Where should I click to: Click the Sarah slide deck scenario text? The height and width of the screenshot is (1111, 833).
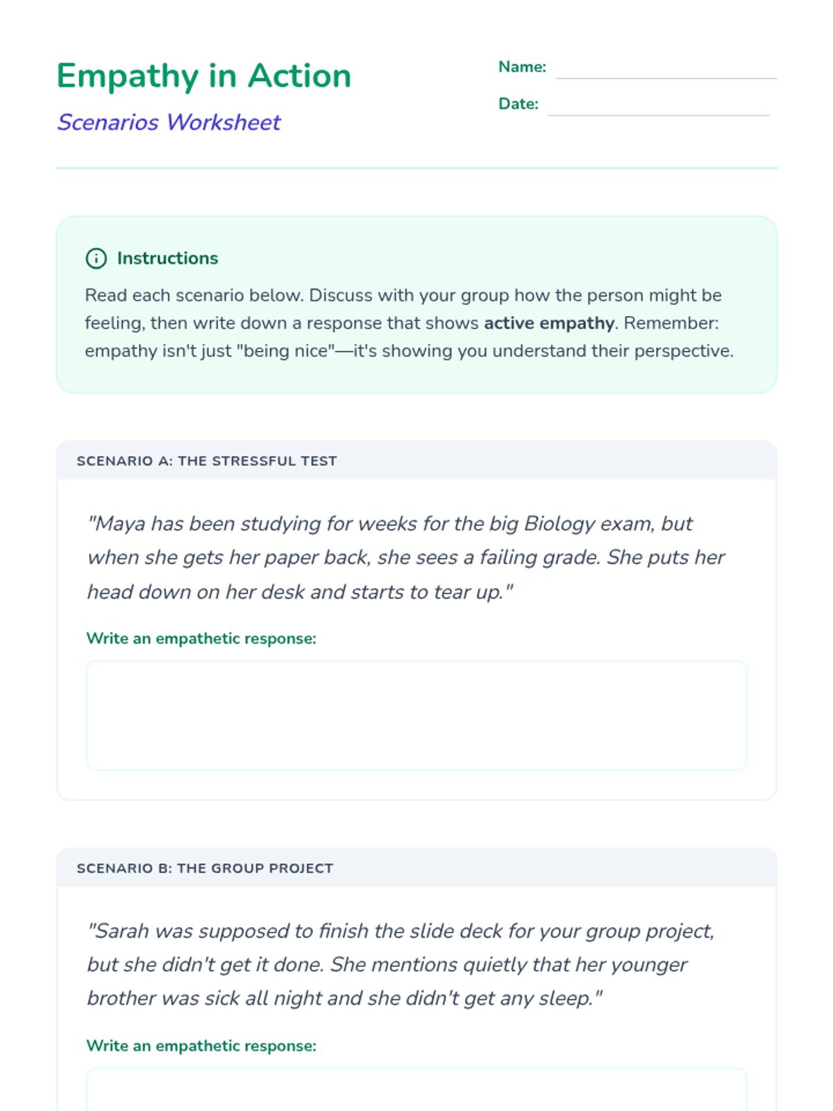(401, 964)
